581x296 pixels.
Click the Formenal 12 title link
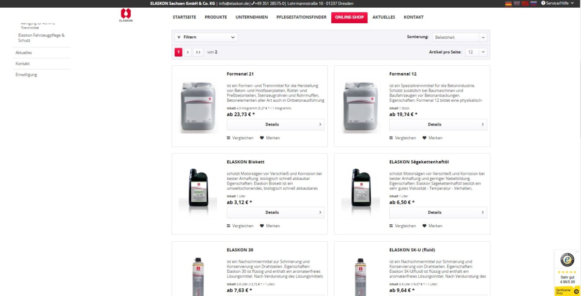coord(403,74)
